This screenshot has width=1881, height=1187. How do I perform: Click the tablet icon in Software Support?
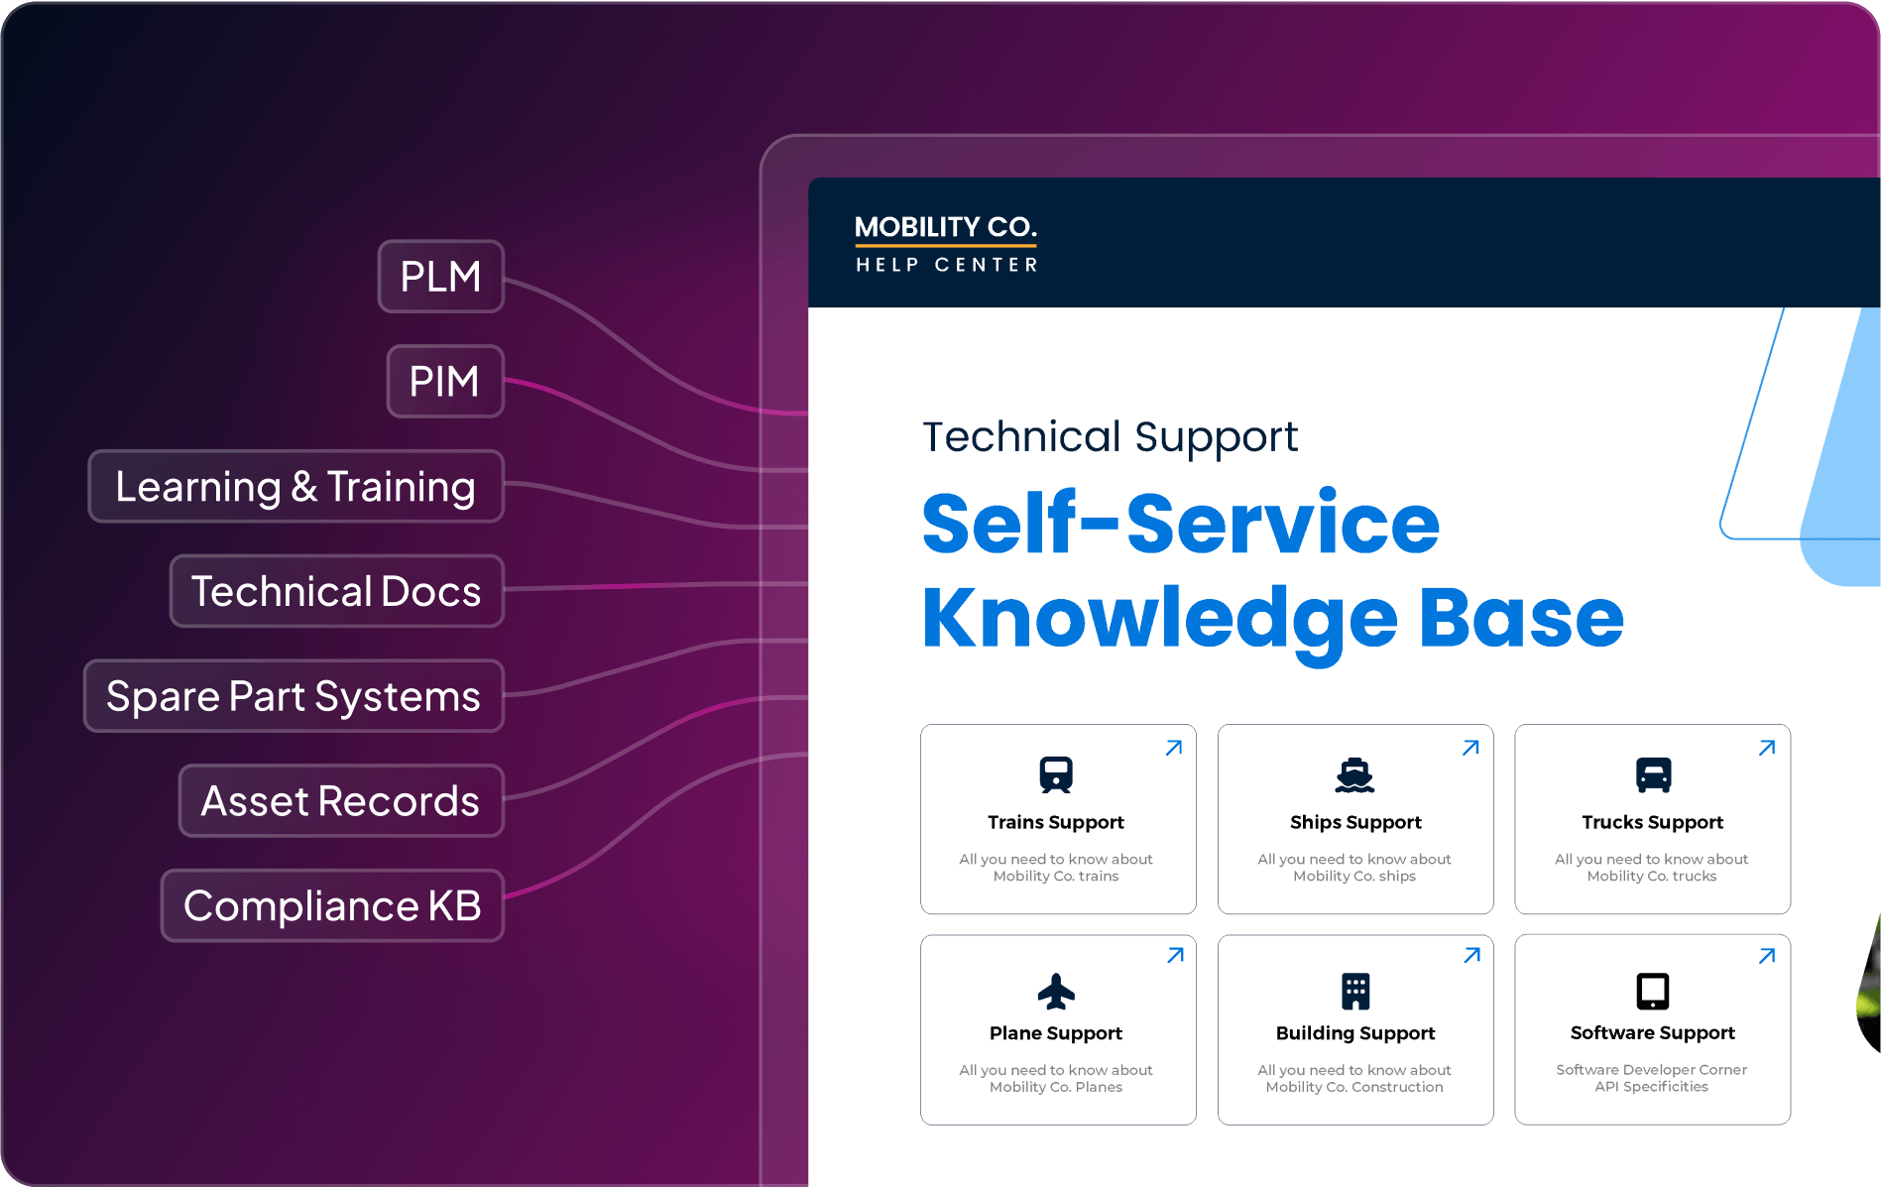1653,990
